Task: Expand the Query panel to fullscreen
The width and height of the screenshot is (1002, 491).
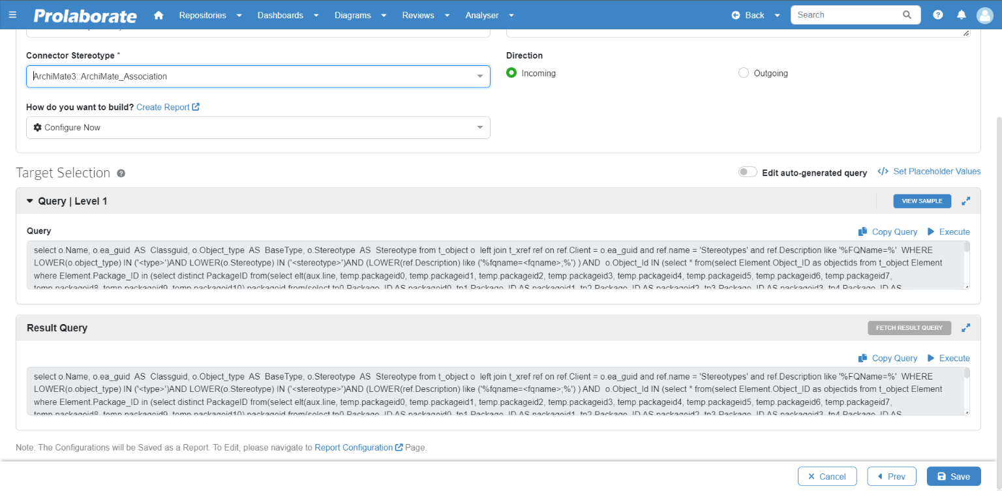Action: tap(966, 201)
